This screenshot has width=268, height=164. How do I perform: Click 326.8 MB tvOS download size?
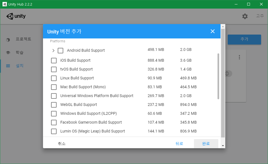(x=156, y=69)
